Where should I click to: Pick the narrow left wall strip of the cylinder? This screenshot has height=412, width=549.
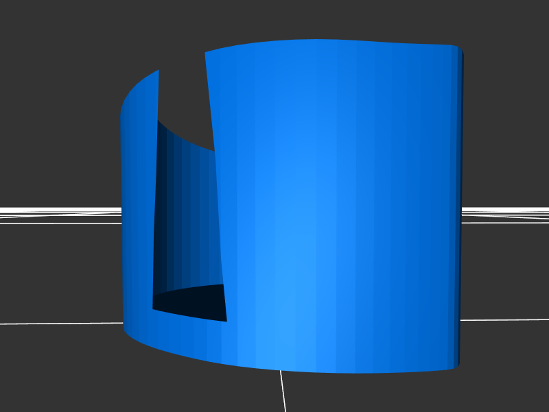pyautogui.click(x=137, y=206)
